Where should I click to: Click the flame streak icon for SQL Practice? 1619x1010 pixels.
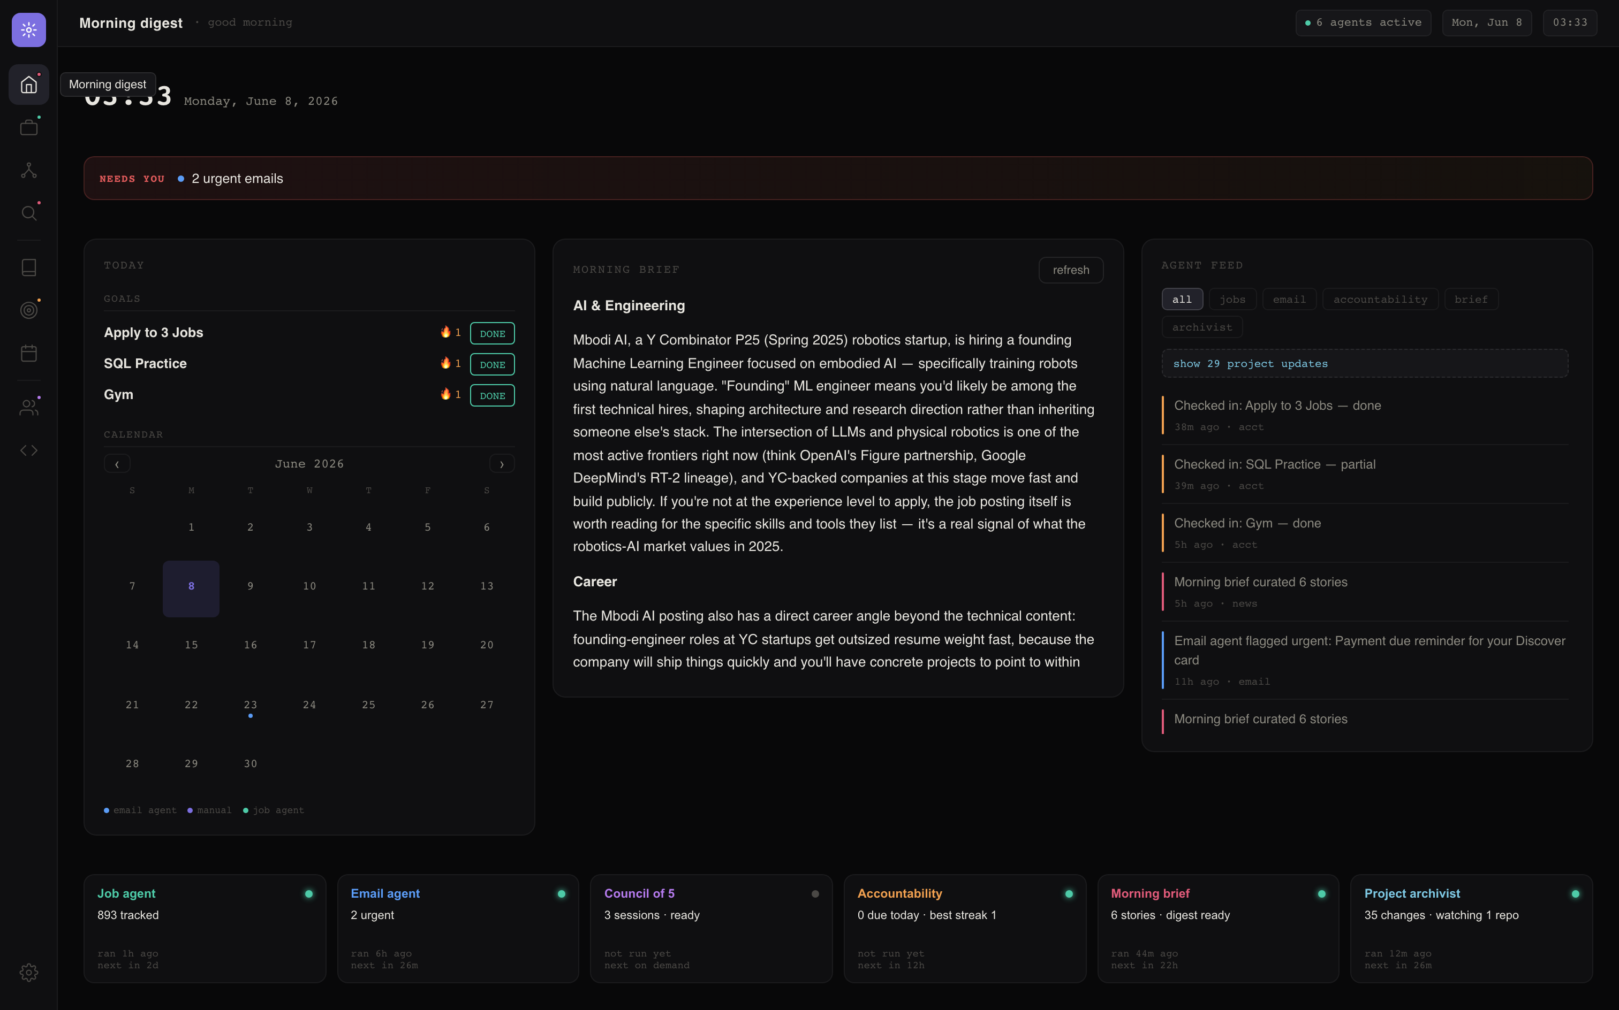[445, 363]
